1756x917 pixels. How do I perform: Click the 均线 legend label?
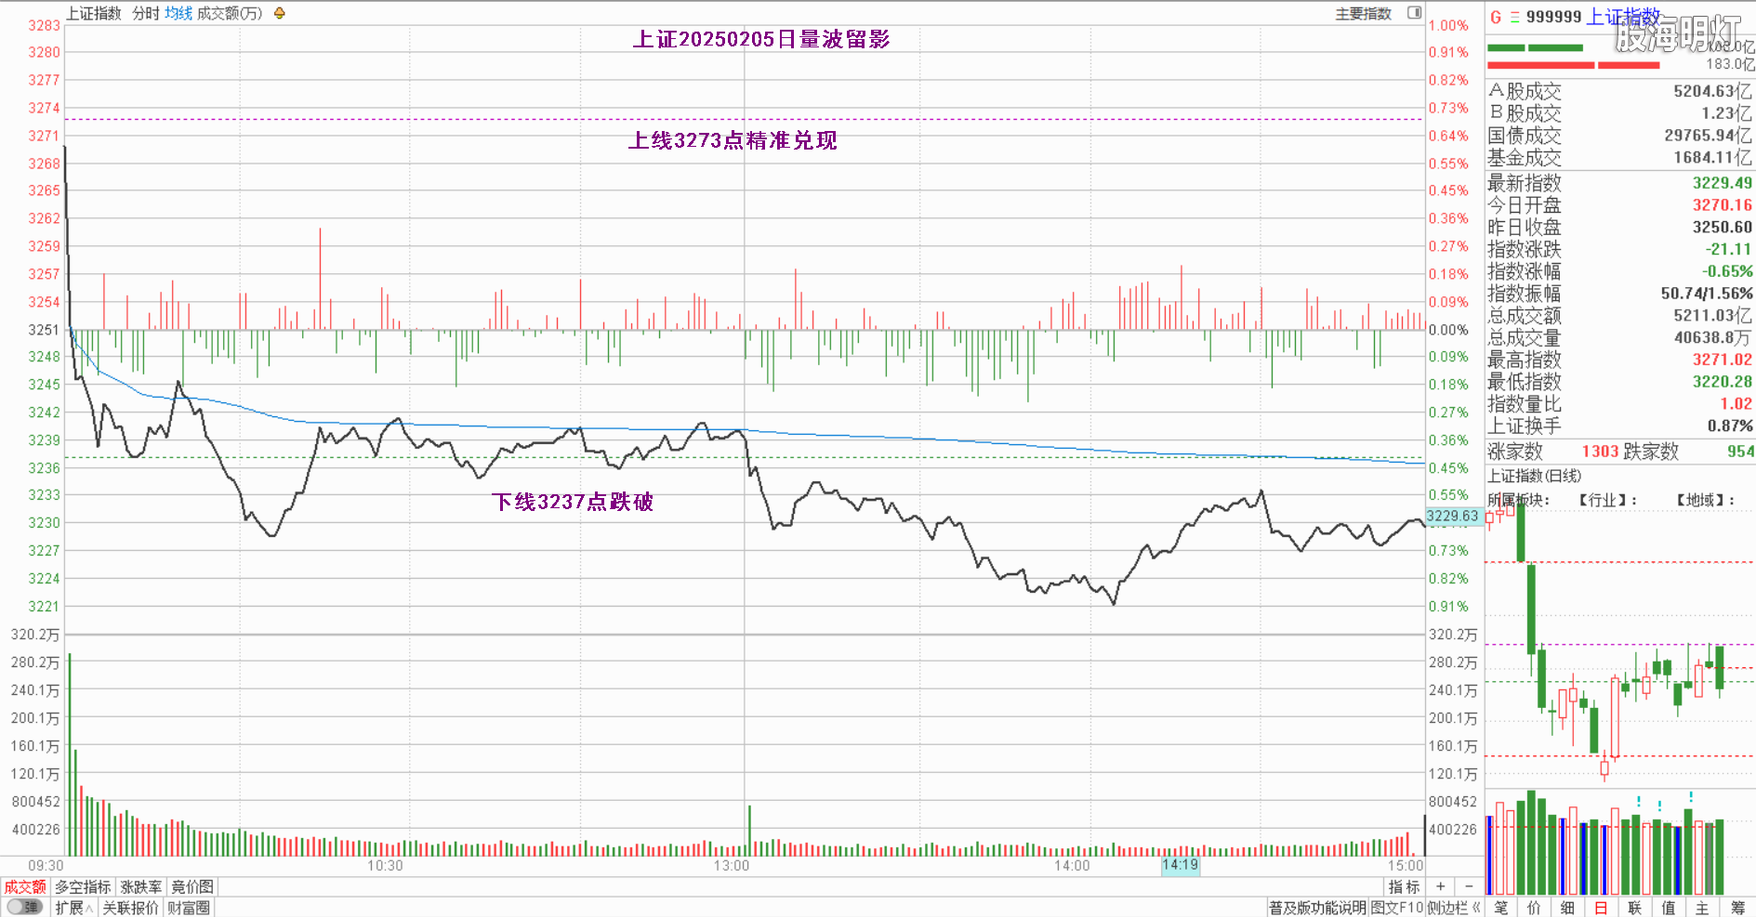(178, 13)
